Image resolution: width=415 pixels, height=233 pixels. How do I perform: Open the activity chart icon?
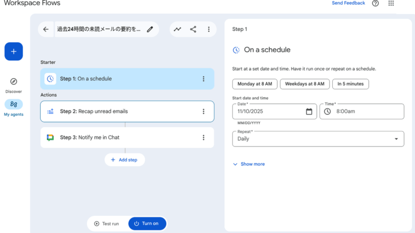(178, 29)
